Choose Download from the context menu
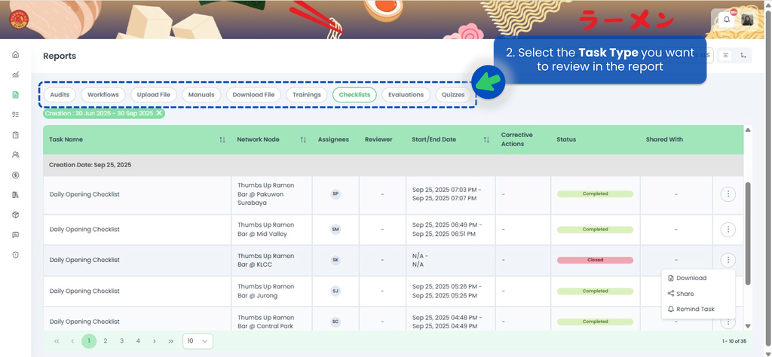This screenshot has width=772, height=357. 691,278
